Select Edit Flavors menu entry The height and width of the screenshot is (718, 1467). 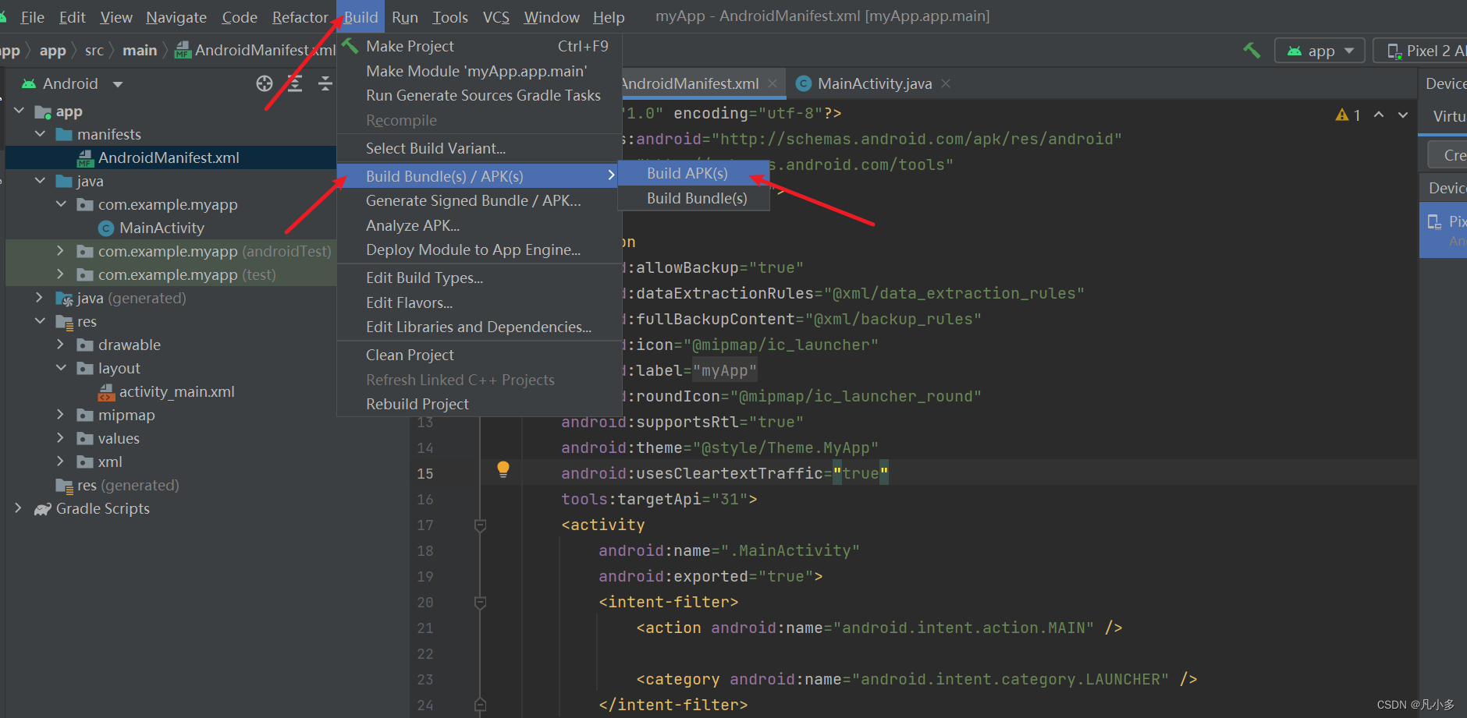478,302
